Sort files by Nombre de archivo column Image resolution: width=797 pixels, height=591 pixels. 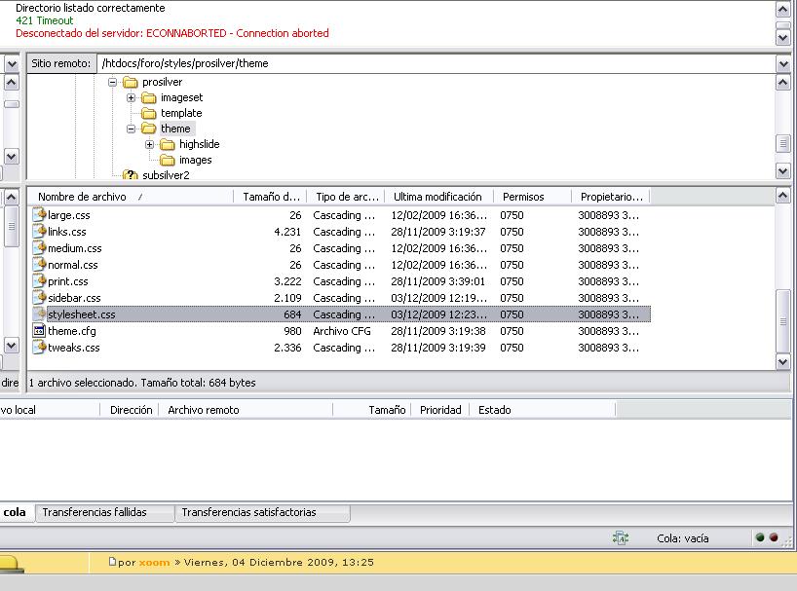coord(131,197)
